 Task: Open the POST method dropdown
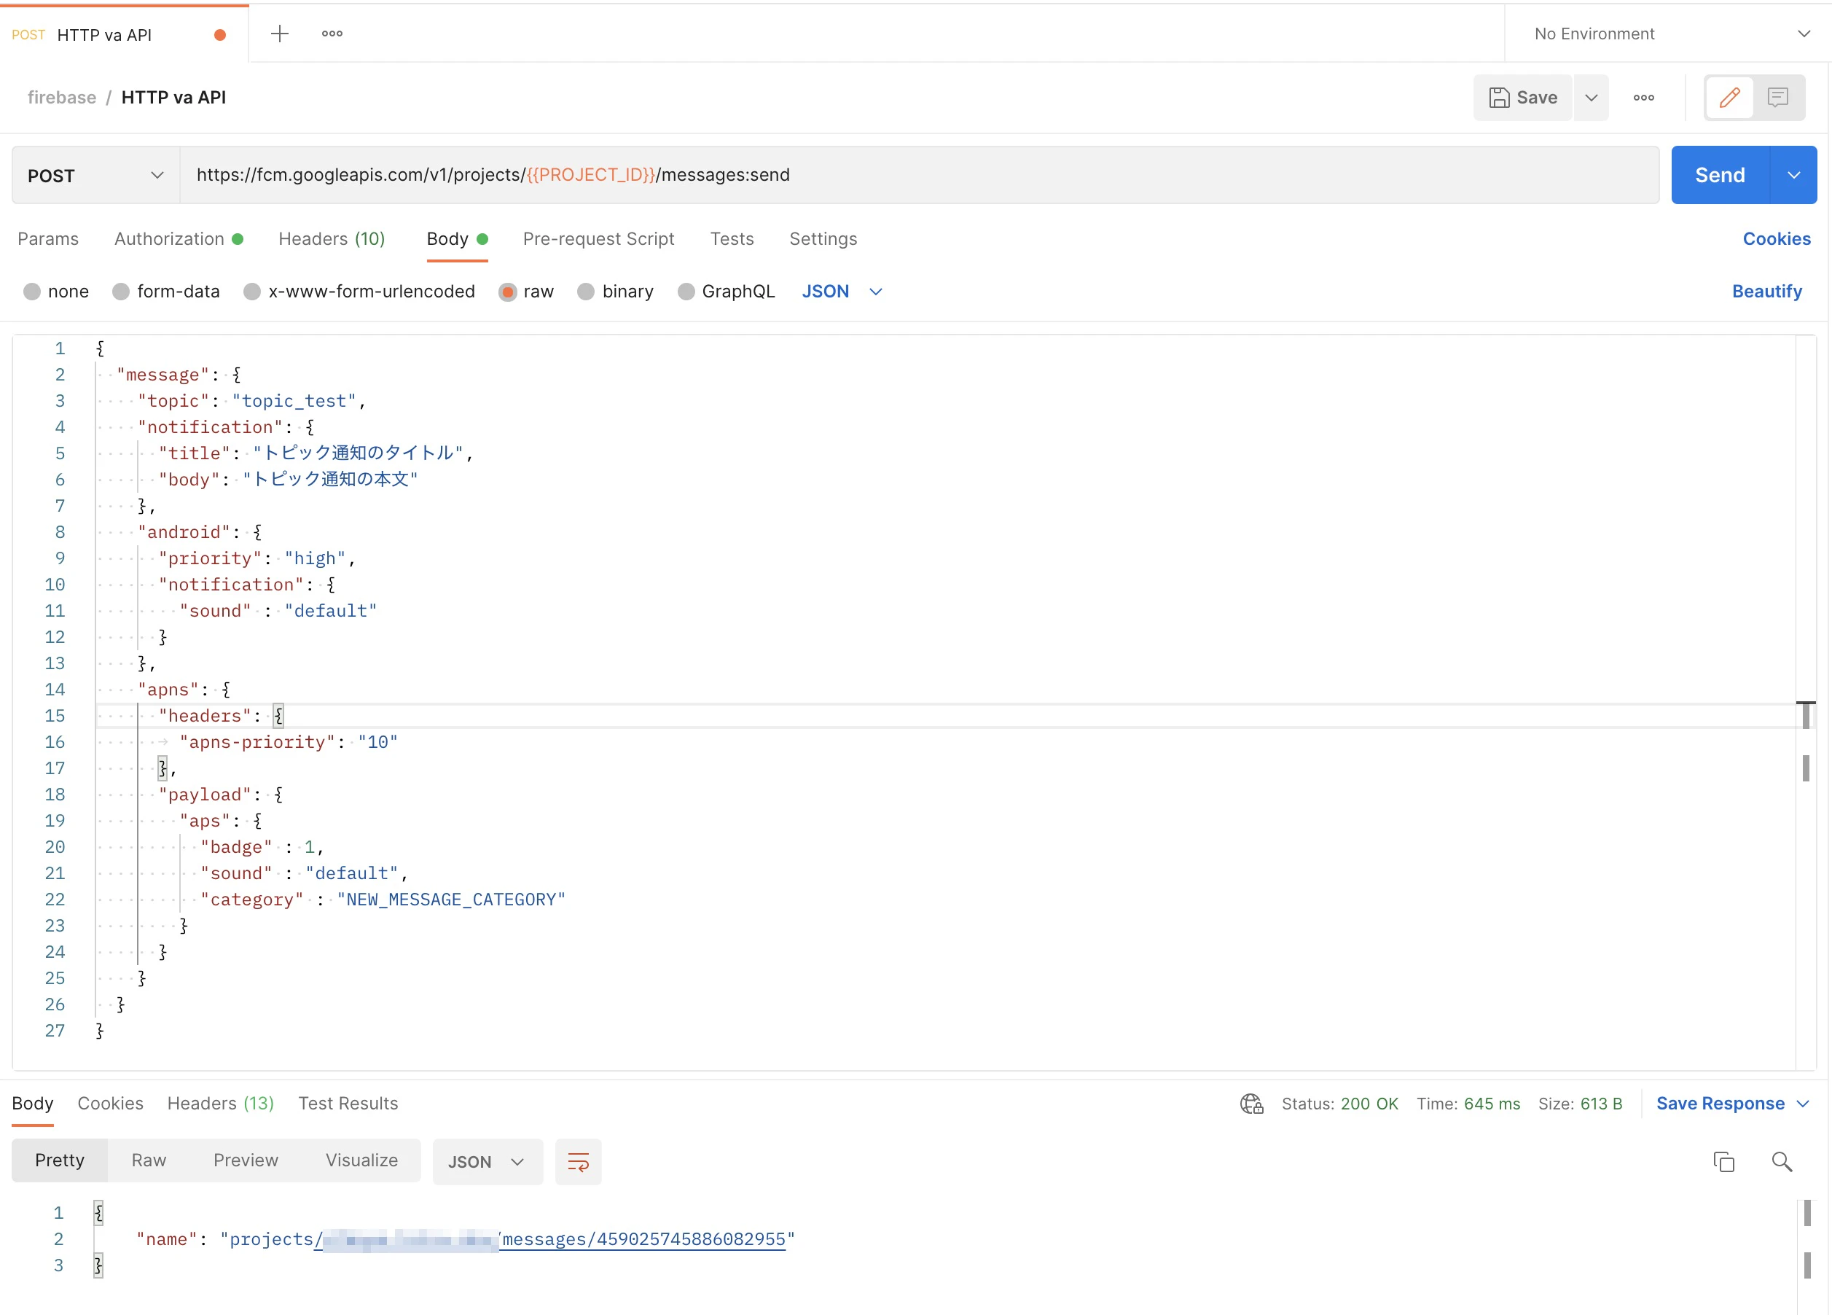coord(95,176)
